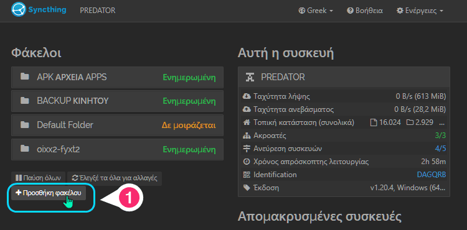Open the Βοήθεια help menu item
Viewport: 467px width, 230px height.
[x=365, y=11]
